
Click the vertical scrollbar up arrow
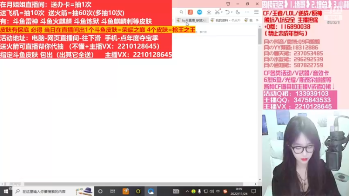[260, 27]
